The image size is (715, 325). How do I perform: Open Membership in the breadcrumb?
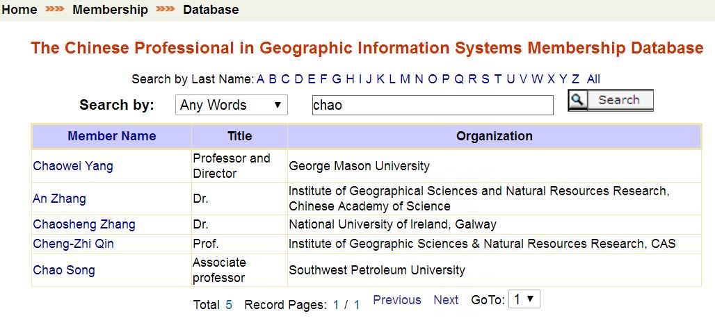click(110, 10)
